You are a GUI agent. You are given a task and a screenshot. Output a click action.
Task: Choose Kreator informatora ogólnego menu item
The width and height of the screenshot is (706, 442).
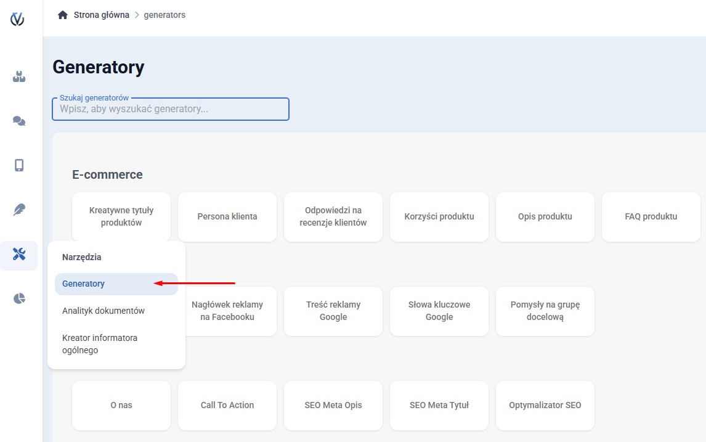[100, 344]
